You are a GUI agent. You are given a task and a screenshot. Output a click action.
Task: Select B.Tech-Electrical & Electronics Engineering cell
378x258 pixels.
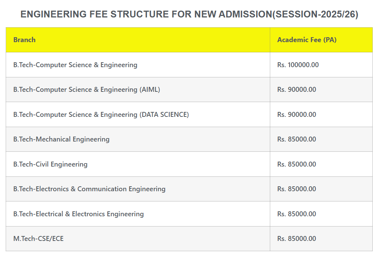point(78,214)
